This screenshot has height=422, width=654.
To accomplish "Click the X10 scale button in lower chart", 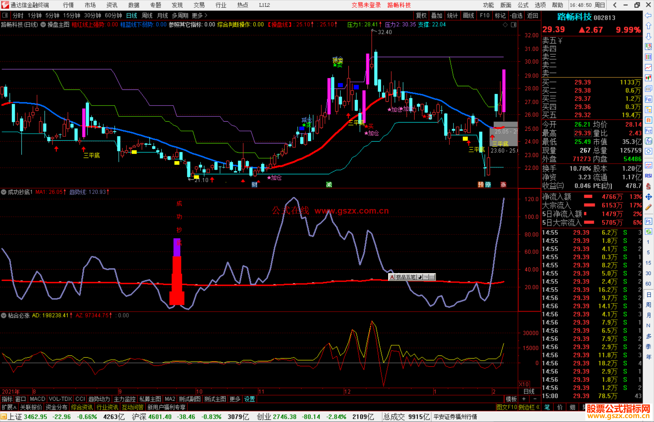I will click(x=524, y=384).
